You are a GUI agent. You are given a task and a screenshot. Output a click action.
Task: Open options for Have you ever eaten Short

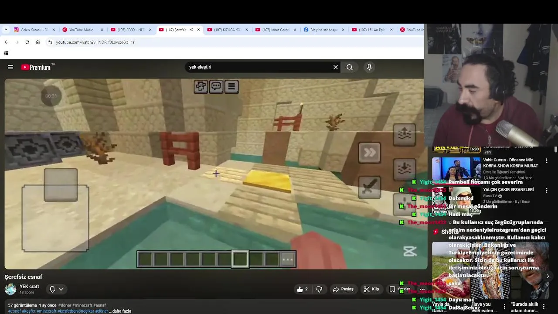coord(504,307)
